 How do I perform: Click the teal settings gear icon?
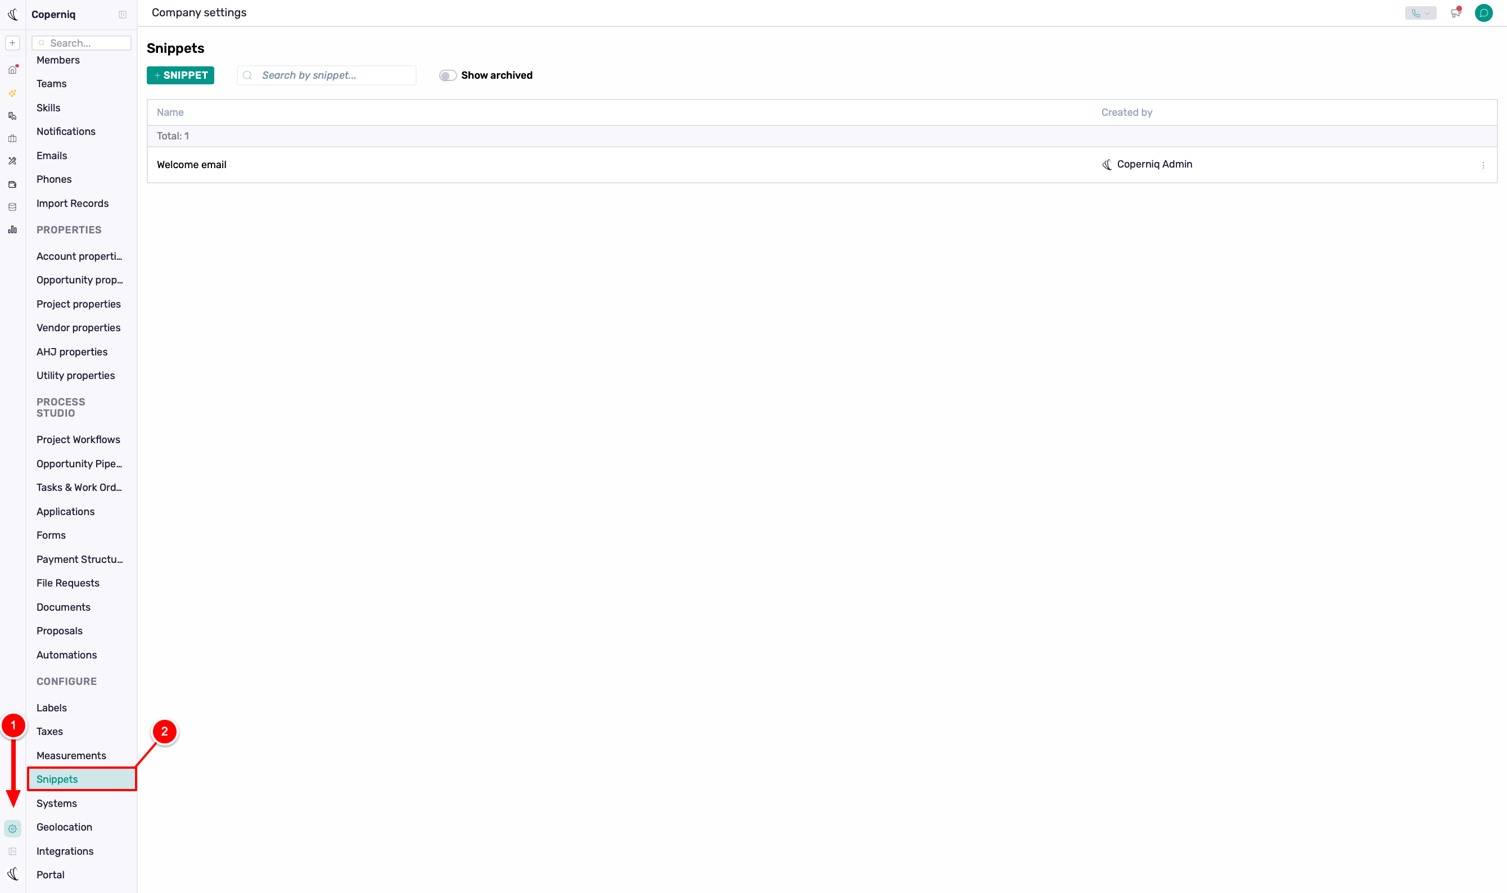click(x=12, y=829)
